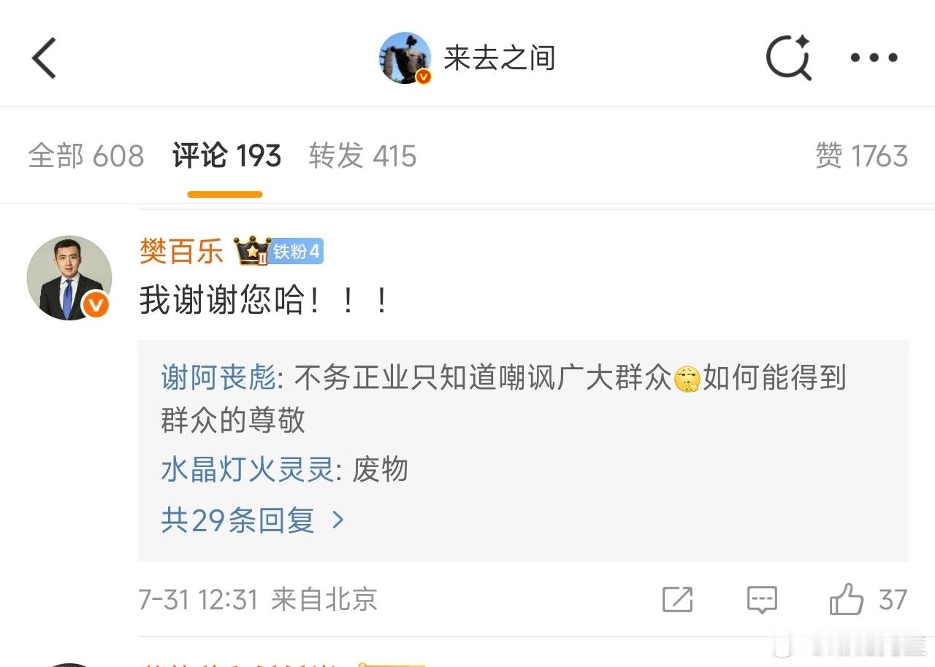Open the search icon in header
This screenshot has height=667, width=935.
789,57
